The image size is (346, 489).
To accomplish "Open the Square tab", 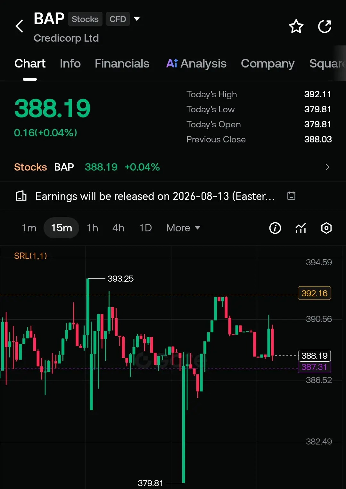I will 327,63.
